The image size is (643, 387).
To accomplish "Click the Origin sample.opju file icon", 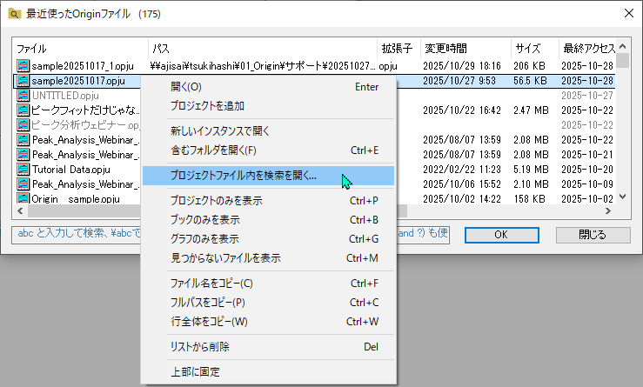I will (x=23, y=198).
